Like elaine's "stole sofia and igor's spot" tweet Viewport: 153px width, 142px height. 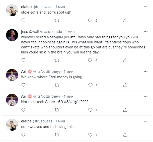(90, 20)
